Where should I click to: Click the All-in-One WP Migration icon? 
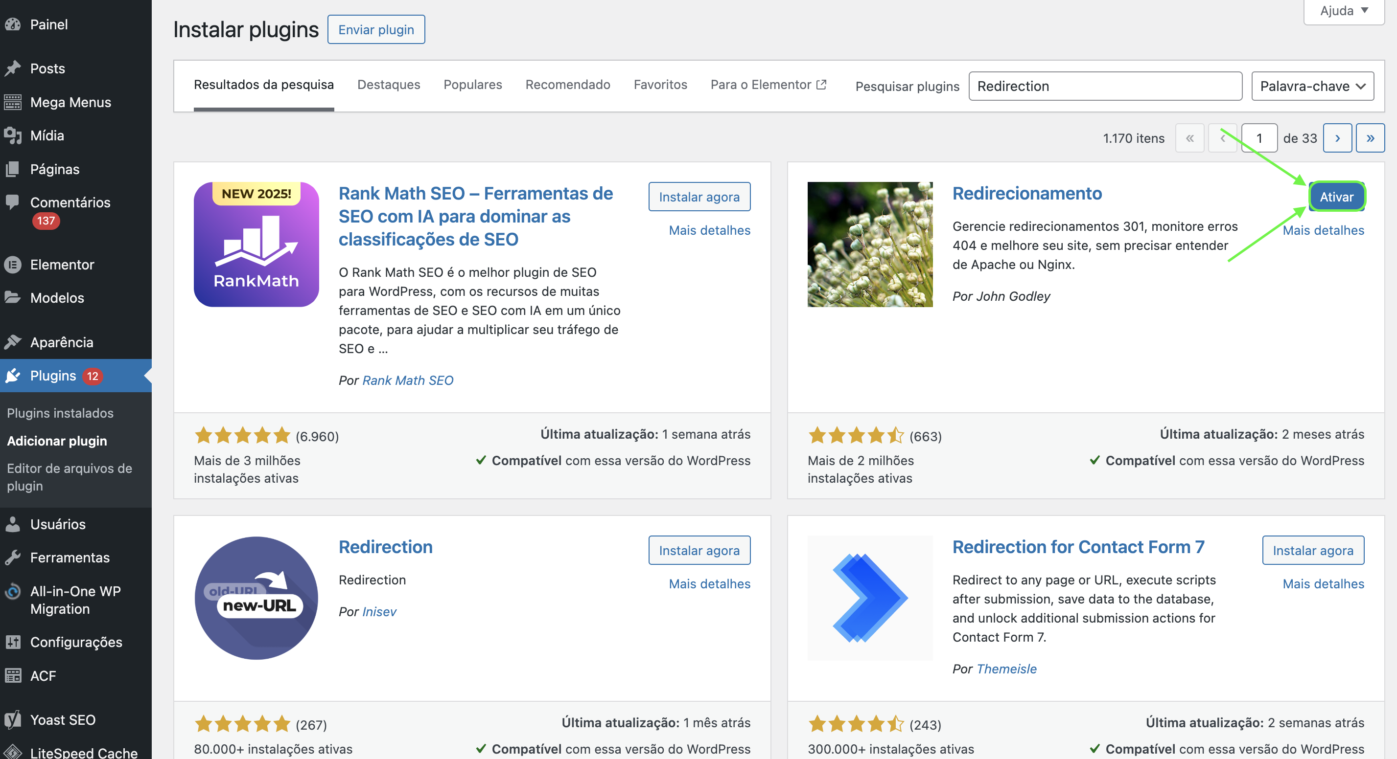click(x=12, y=591)
